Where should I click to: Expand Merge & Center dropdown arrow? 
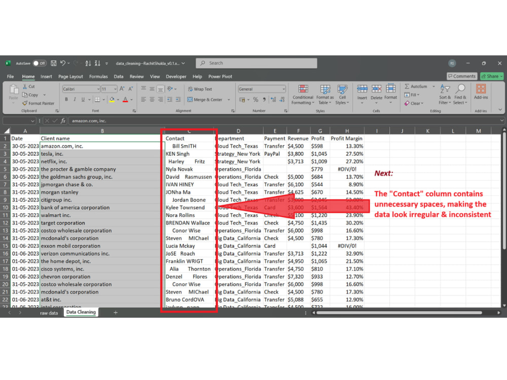coord(229,100)
